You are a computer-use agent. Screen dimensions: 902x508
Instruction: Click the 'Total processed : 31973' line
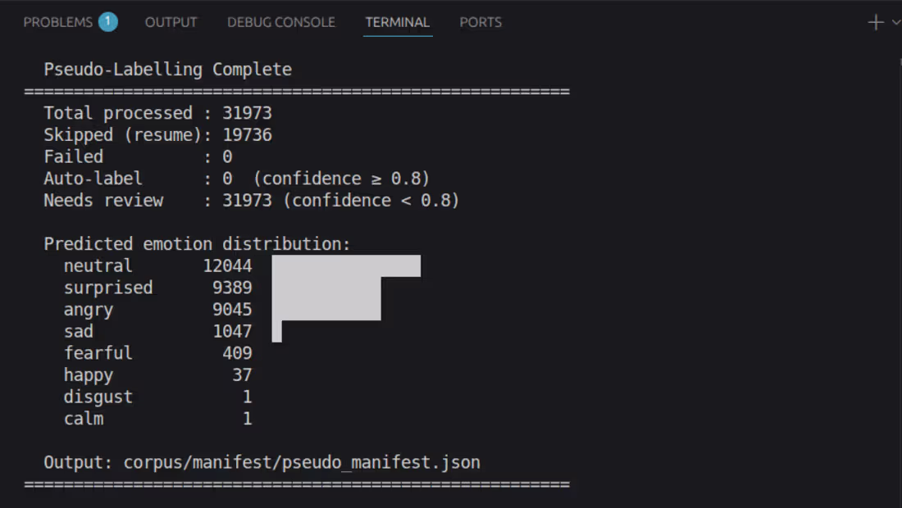pyautogui.click(x=157, y=113)
